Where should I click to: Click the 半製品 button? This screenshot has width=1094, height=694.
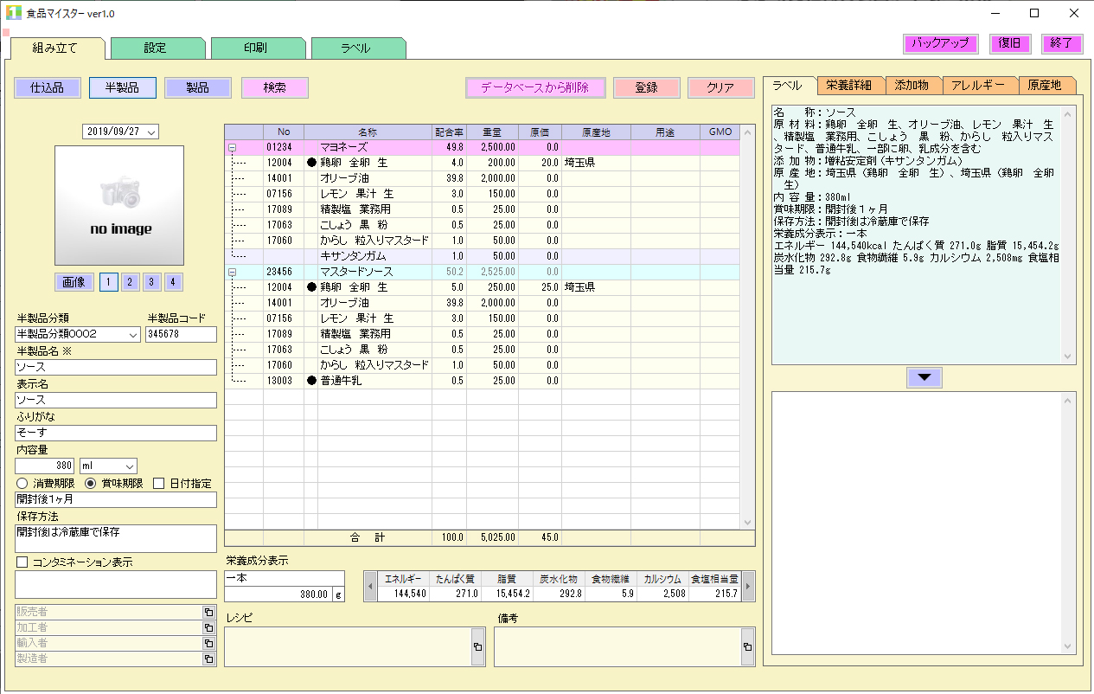[x=123, y=87]
